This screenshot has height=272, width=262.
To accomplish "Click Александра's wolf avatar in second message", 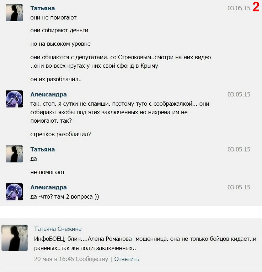I will tap(14, 99).
